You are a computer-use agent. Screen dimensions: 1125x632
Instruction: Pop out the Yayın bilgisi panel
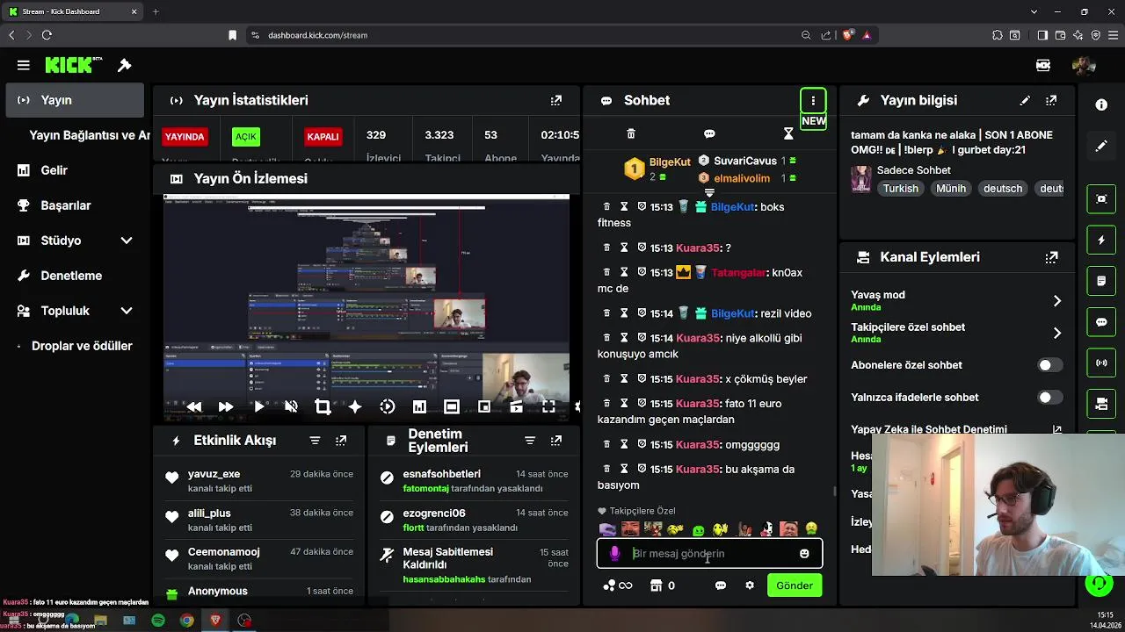(1051, 101)
